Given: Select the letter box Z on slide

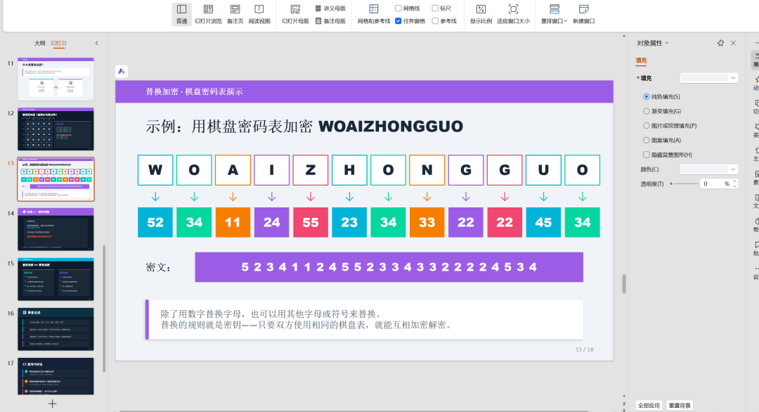Looking at the screenshot, I should coord(311,170).
